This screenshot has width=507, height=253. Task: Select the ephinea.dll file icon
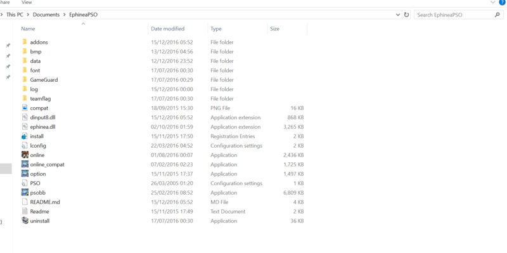coord(25,127)
